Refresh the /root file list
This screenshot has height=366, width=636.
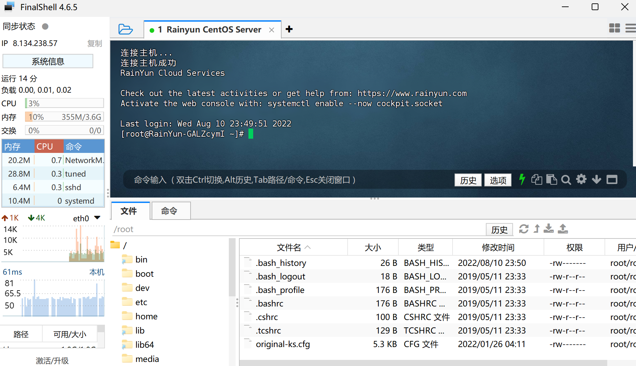524,229
